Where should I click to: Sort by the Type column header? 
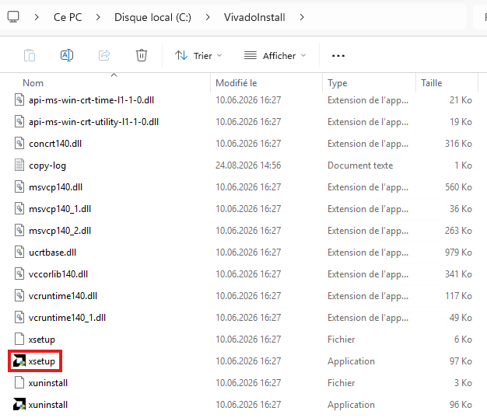pos(338,83)
